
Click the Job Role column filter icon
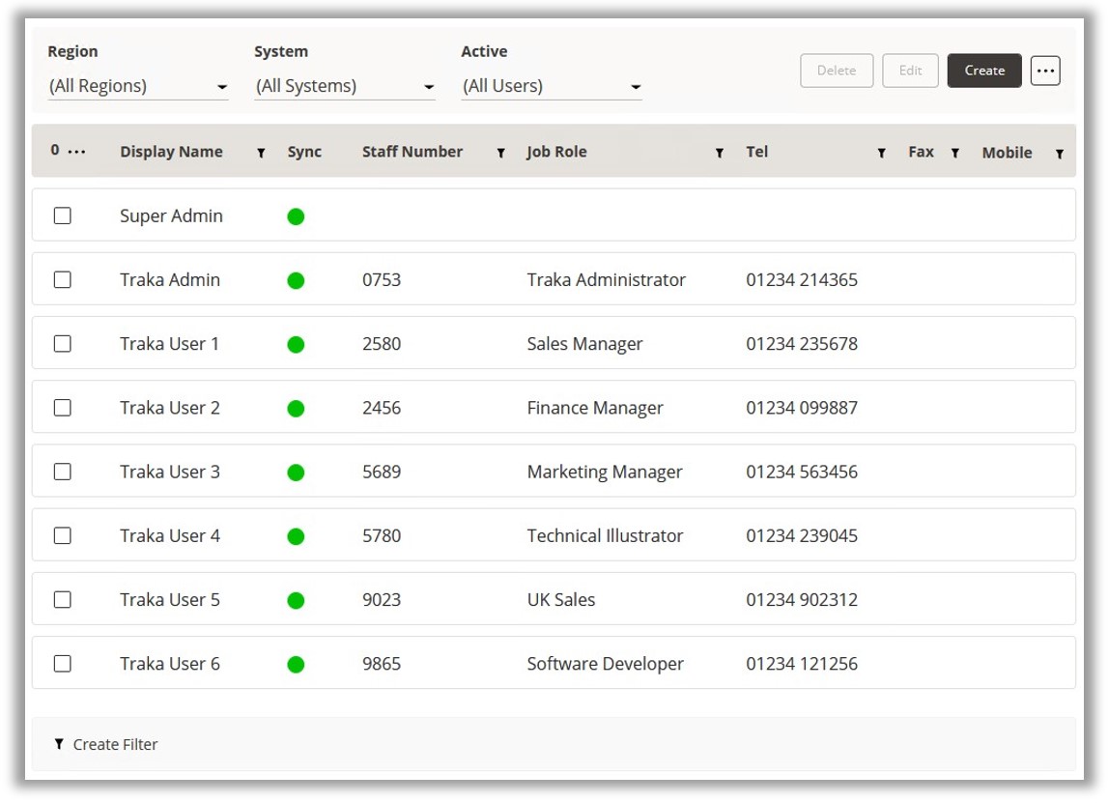pos(720,153)
